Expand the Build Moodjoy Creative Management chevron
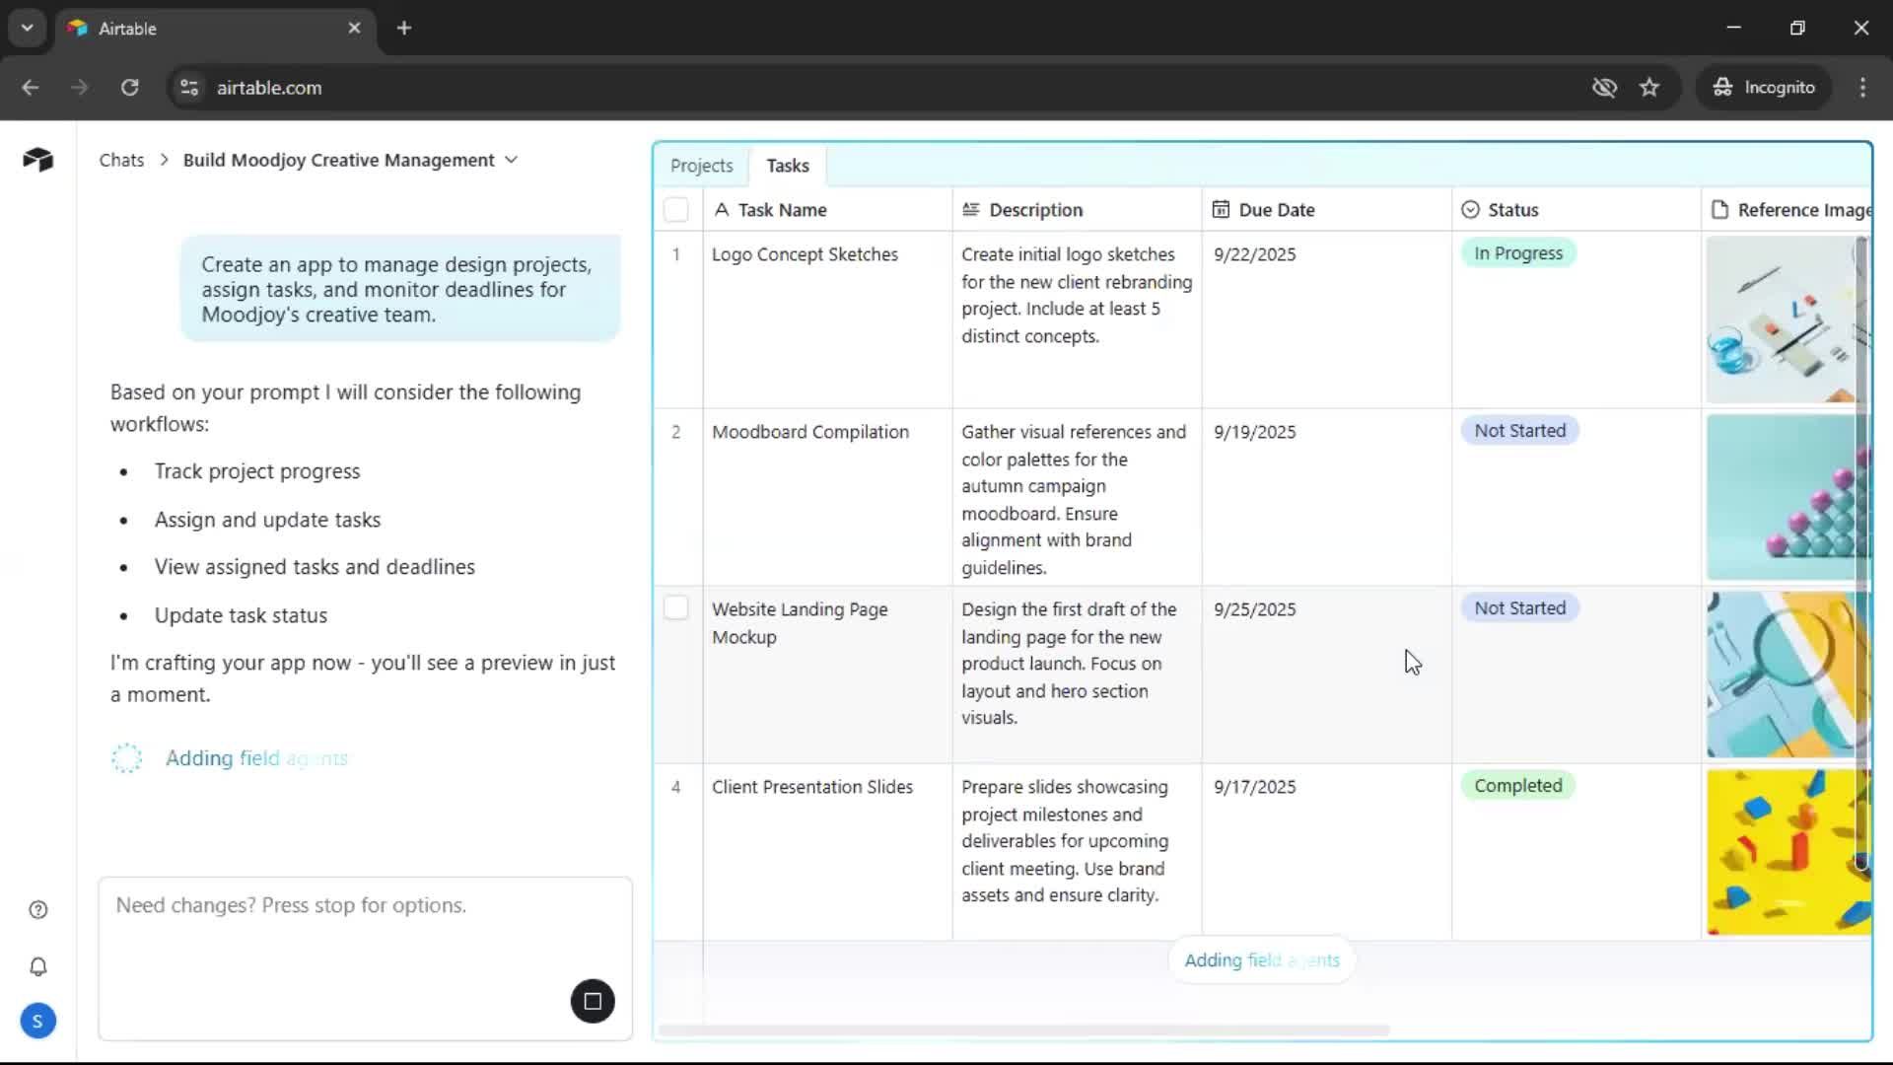1893x1065 pixels. [x=511, y=160]
